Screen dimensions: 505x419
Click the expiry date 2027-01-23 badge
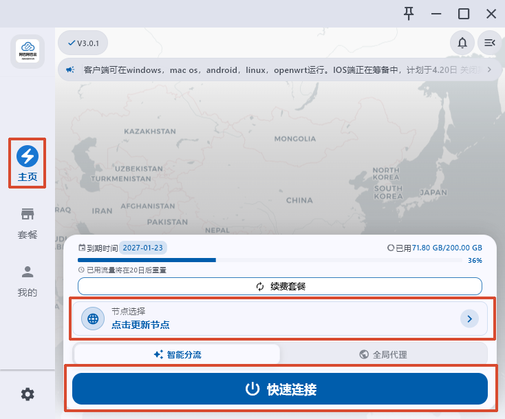pyautogui.click(x=143, y=248)
